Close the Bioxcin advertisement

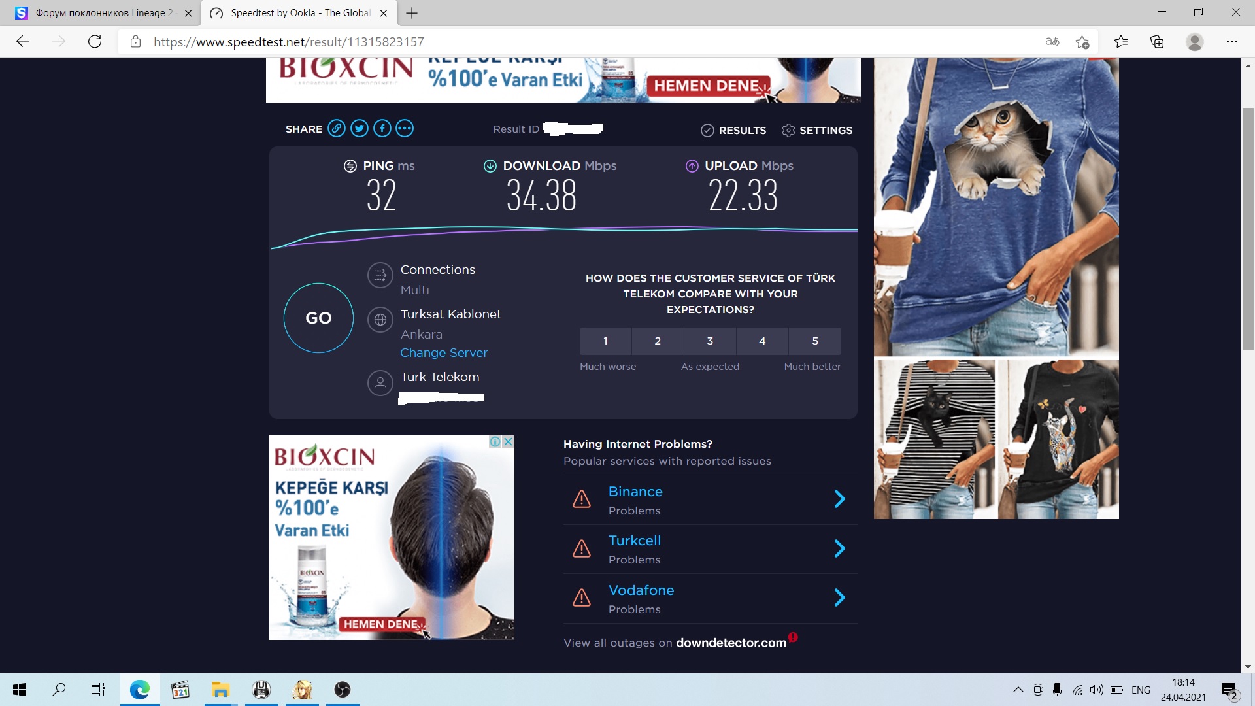508,442
